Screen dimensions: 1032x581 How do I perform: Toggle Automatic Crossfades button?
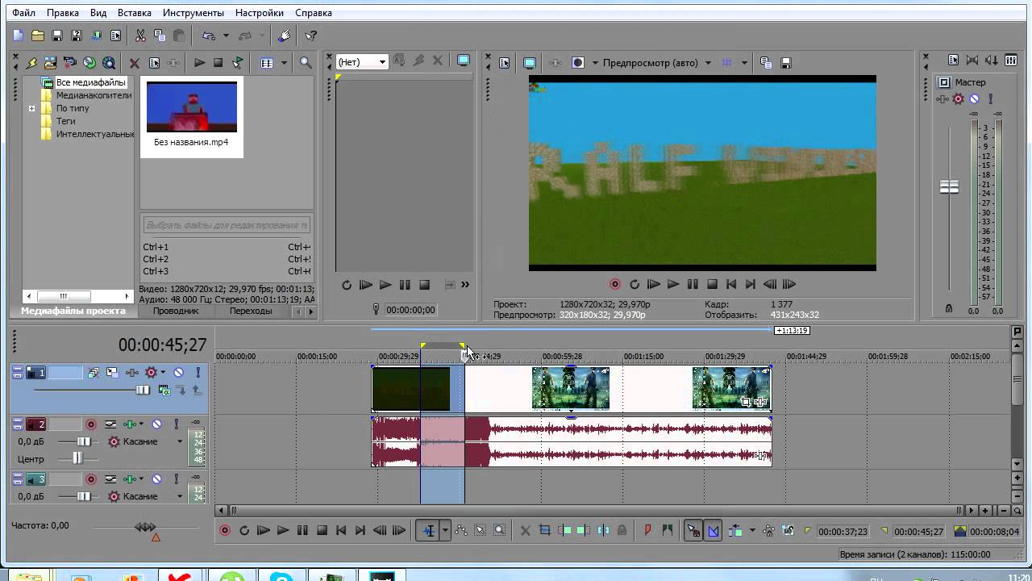[713, 530]
